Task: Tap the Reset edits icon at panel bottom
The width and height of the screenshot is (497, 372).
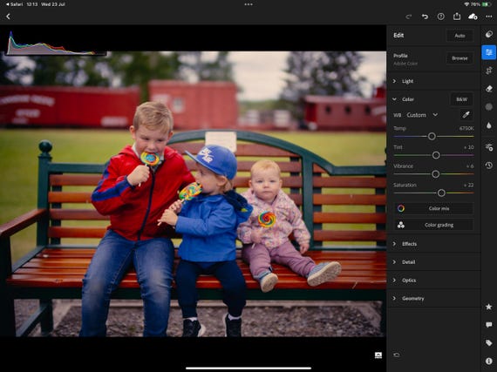Action: coord(397,355)
